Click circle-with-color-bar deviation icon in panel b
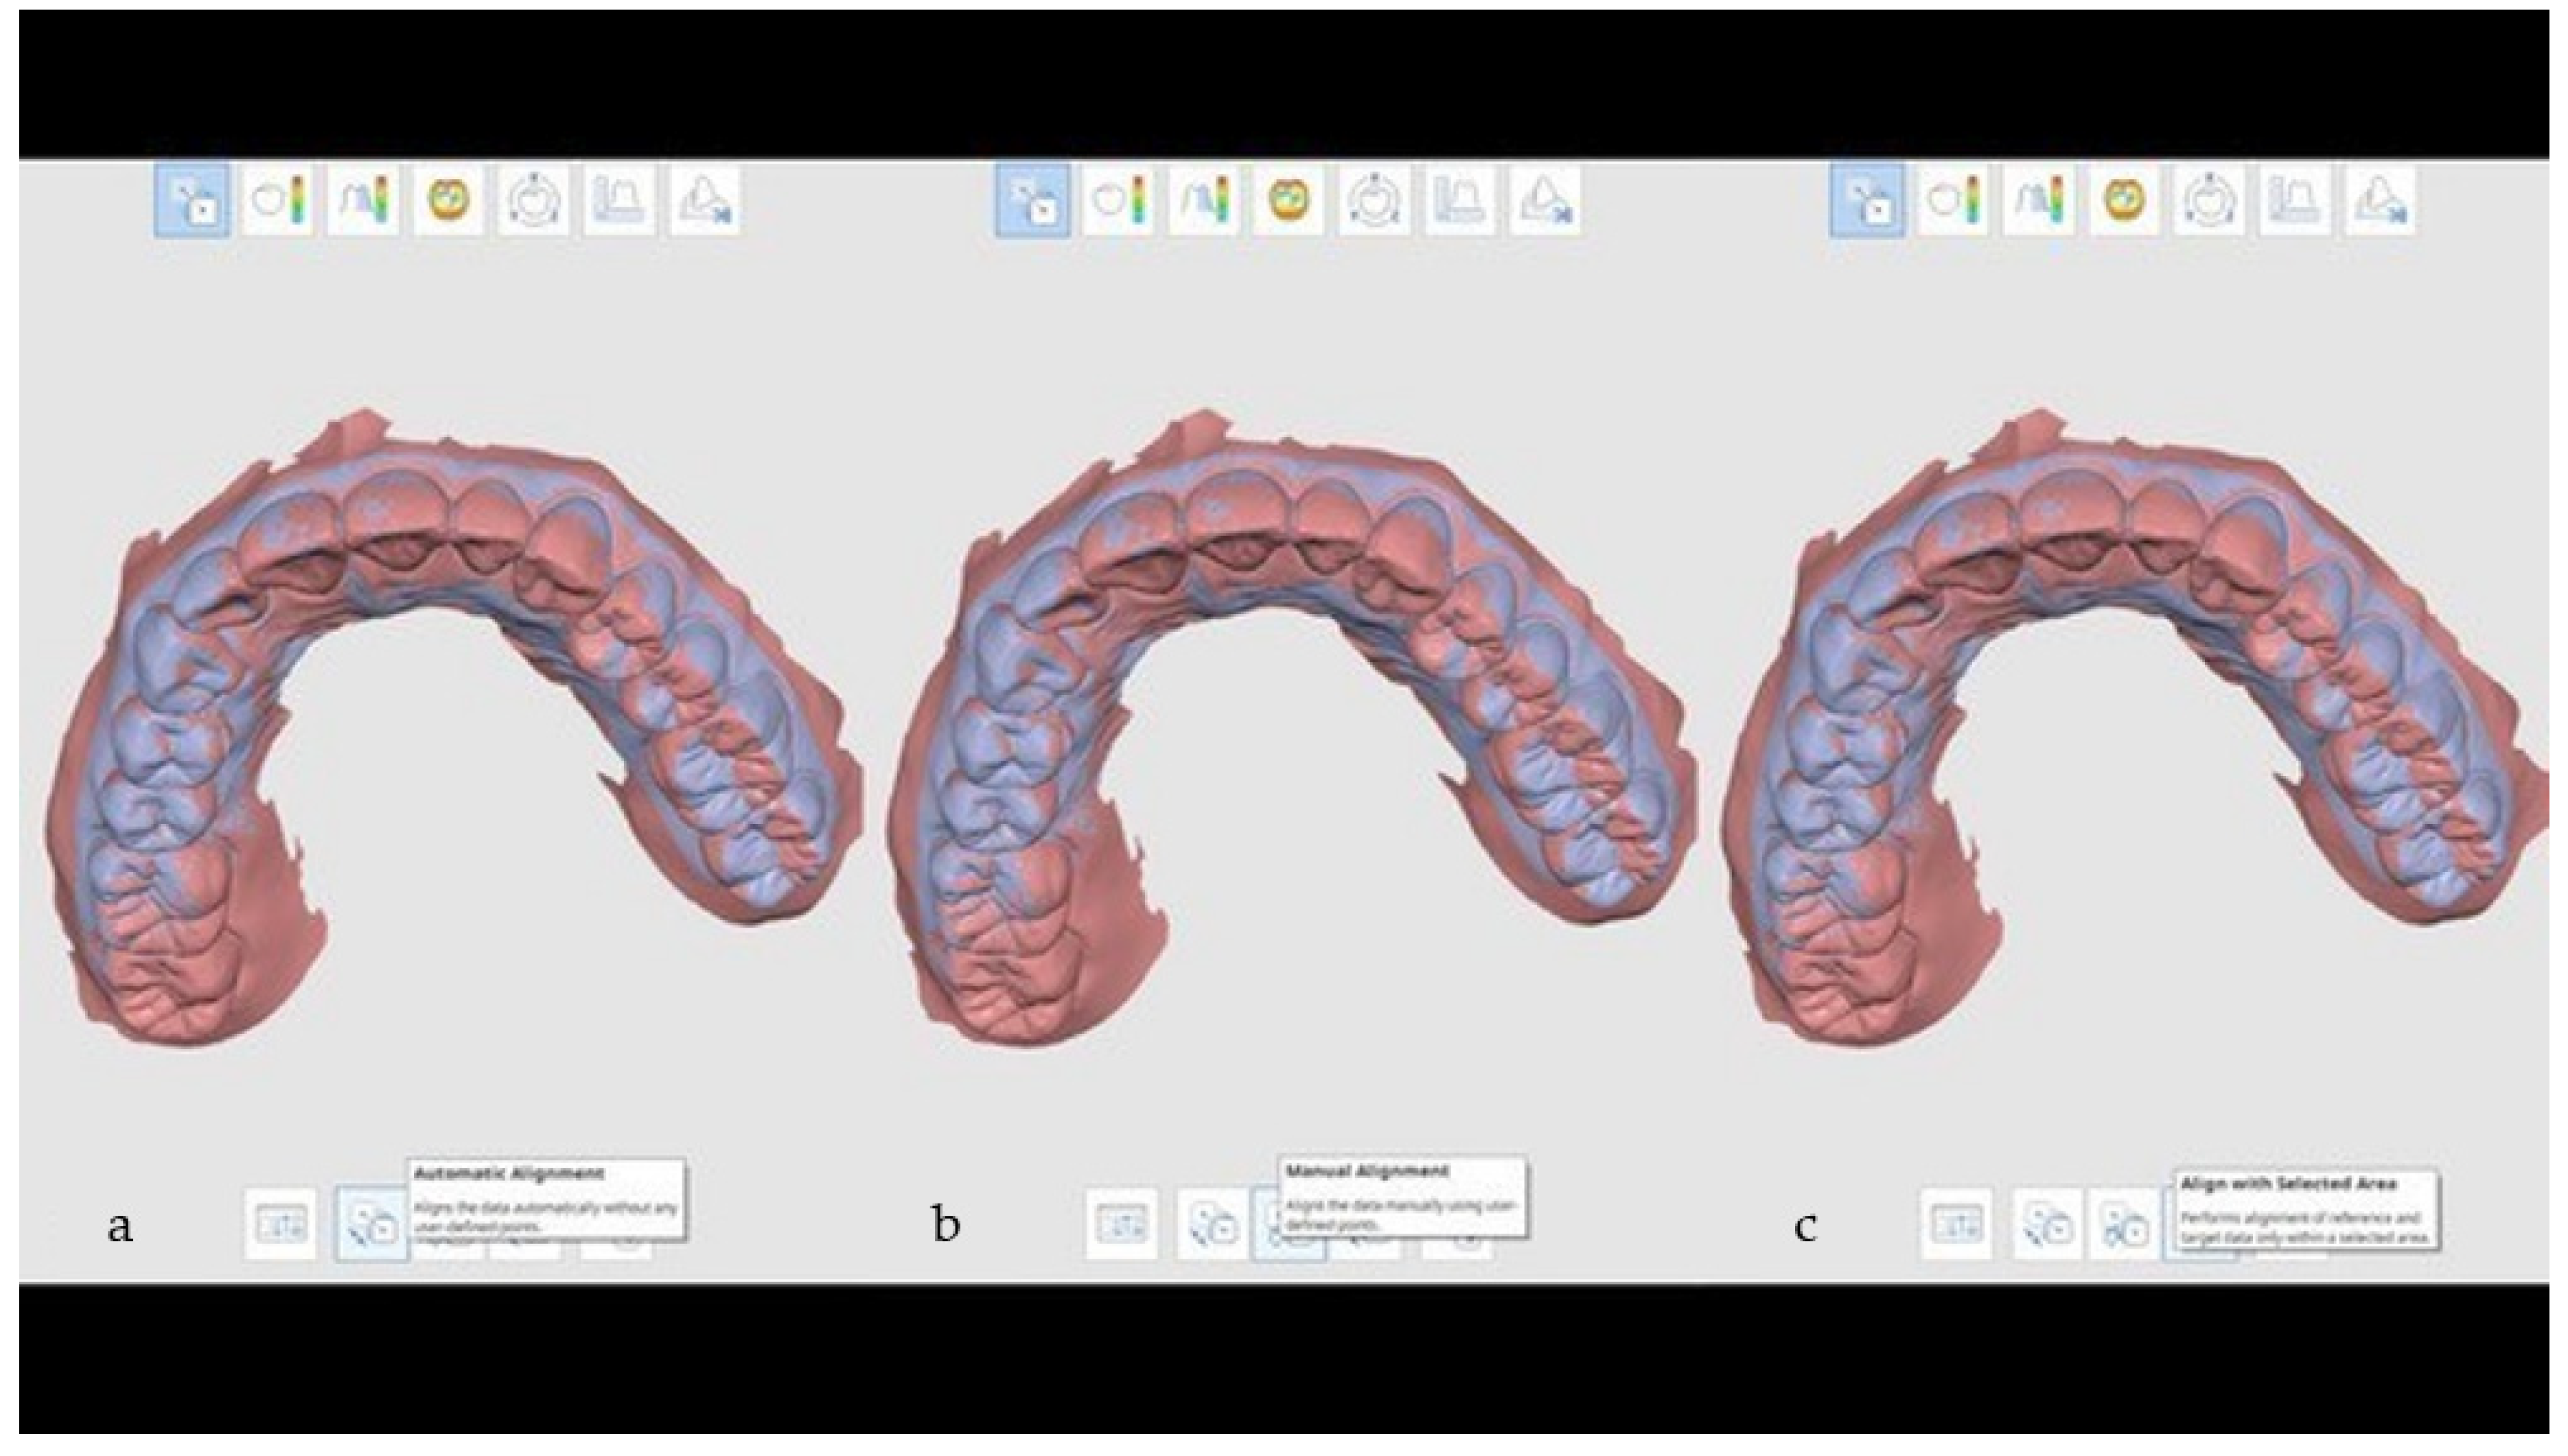This screenshot has width=2568, height=1456. 1118,201
